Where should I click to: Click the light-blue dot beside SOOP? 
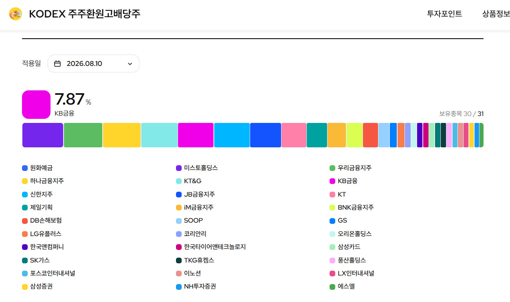179,221
